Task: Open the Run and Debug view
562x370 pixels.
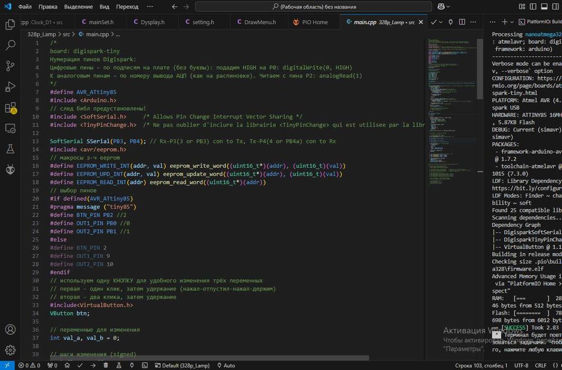Action: (10, 86)
